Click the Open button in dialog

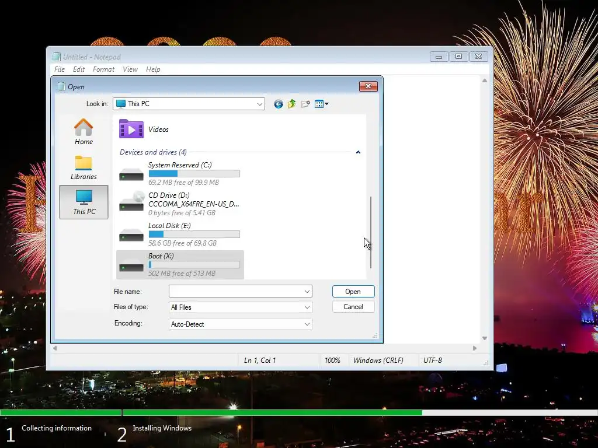coord(353,292)
